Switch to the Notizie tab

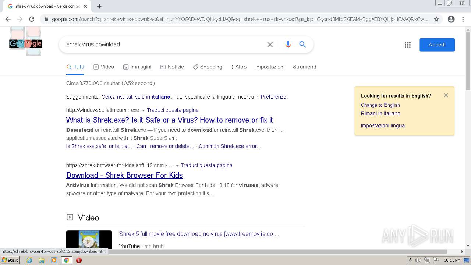(172, 67)
